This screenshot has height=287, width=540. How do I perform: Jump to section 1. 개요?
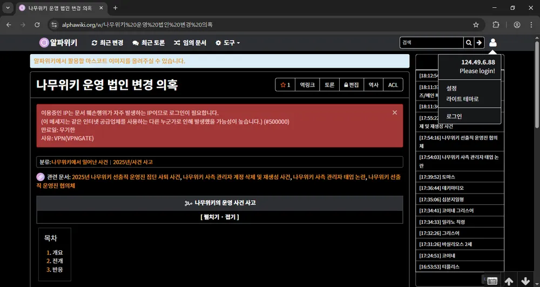pyautogui.click(x=55, y=252)
